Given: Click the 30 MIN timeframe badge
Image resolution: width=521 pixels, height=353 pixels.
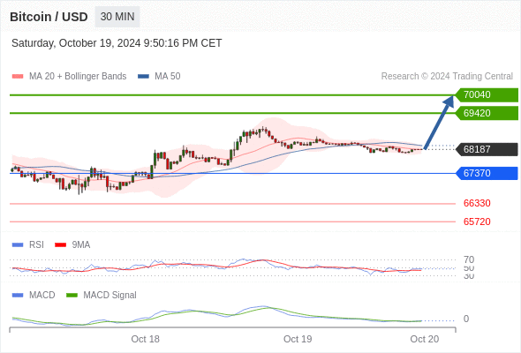Looking at the screenshot, I should [117, 17].
